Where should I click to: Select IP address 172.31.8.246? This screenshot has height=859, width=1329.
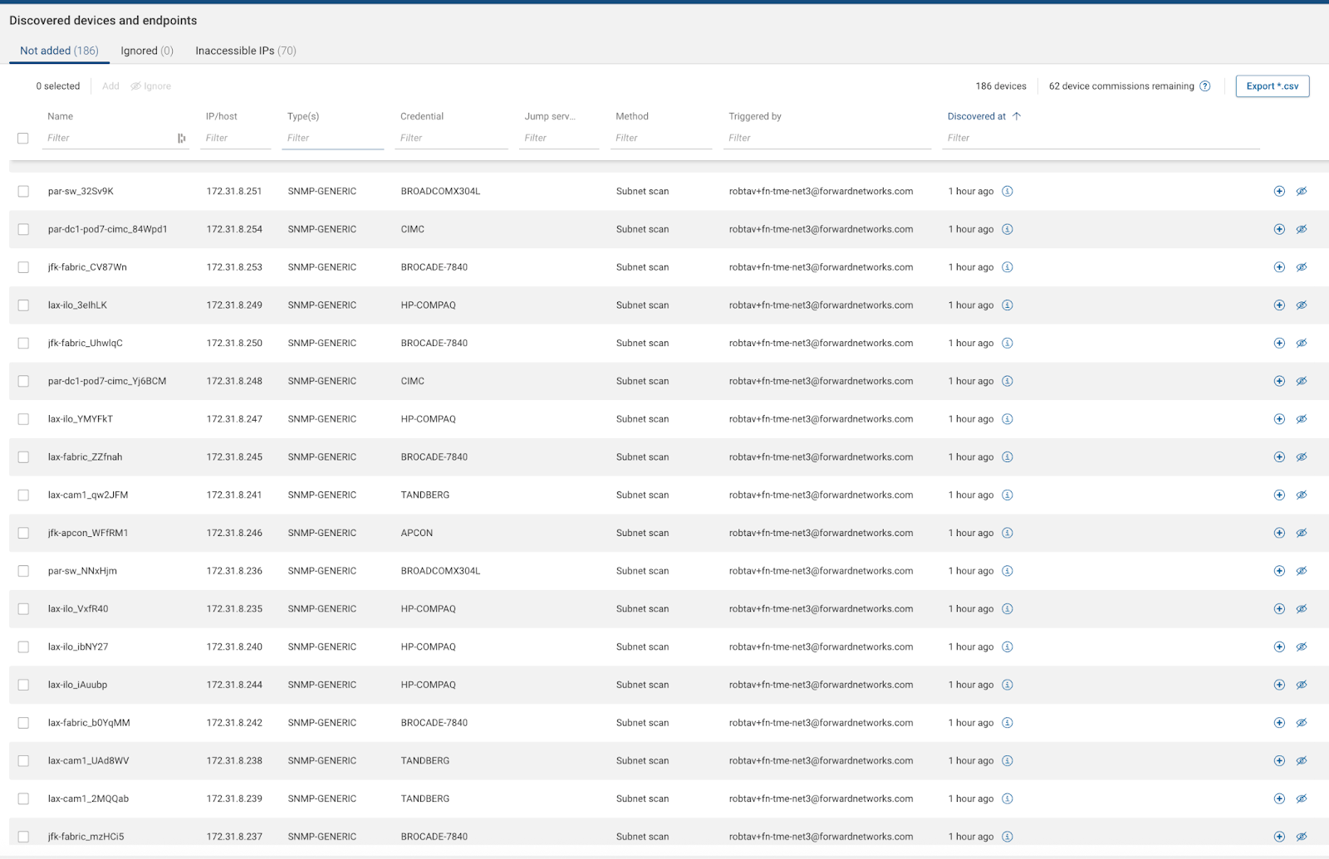pos(234,533)
